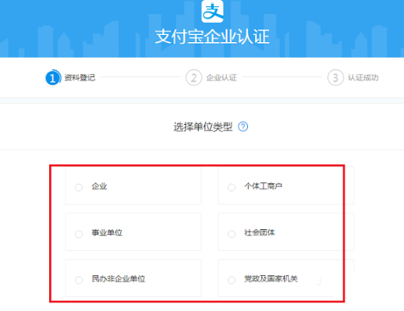Screen dimensions: 404x311
Task: Click the 选择单位类型 heading text
Action: coord(203,127)
